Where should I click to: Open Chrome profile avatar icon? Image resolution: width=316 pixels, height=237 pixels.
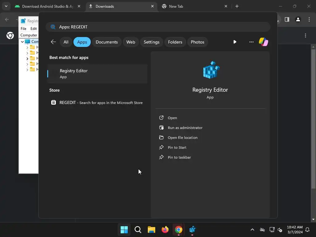[298, 19]
